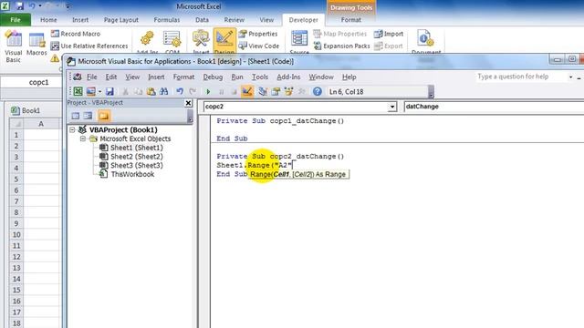The height and width of the screenshot is (328, 584).
Task: Click View Microsoft Excel toolbar icon
Action: [78, 91]
